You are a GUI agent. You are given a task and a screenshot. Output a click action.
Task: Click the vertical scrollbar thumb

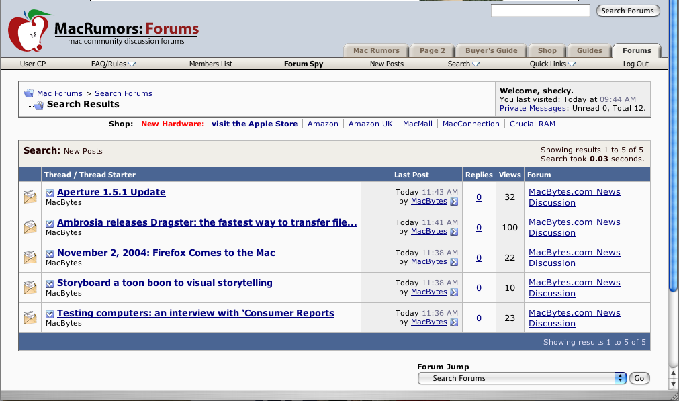[673, 145]
